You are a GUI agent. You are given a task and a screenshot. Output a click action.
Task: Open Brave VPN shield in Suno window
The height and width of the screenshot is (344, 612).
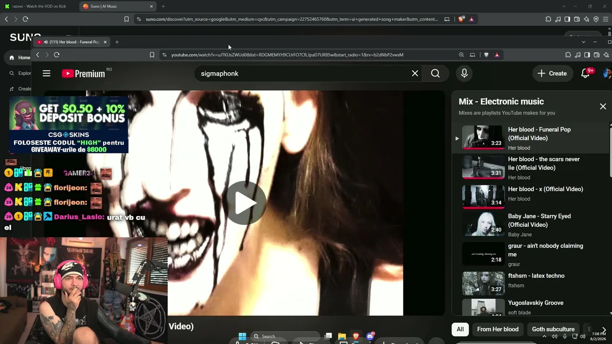click(596, 19)
